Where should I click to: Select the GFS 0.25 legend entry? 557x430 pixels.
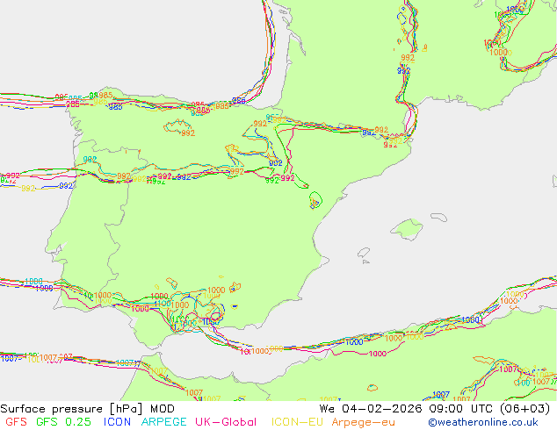click(63, 422)
